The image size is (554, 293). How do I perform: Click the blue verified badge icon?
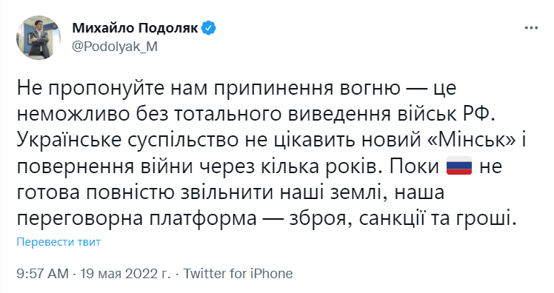pos(208,28)
